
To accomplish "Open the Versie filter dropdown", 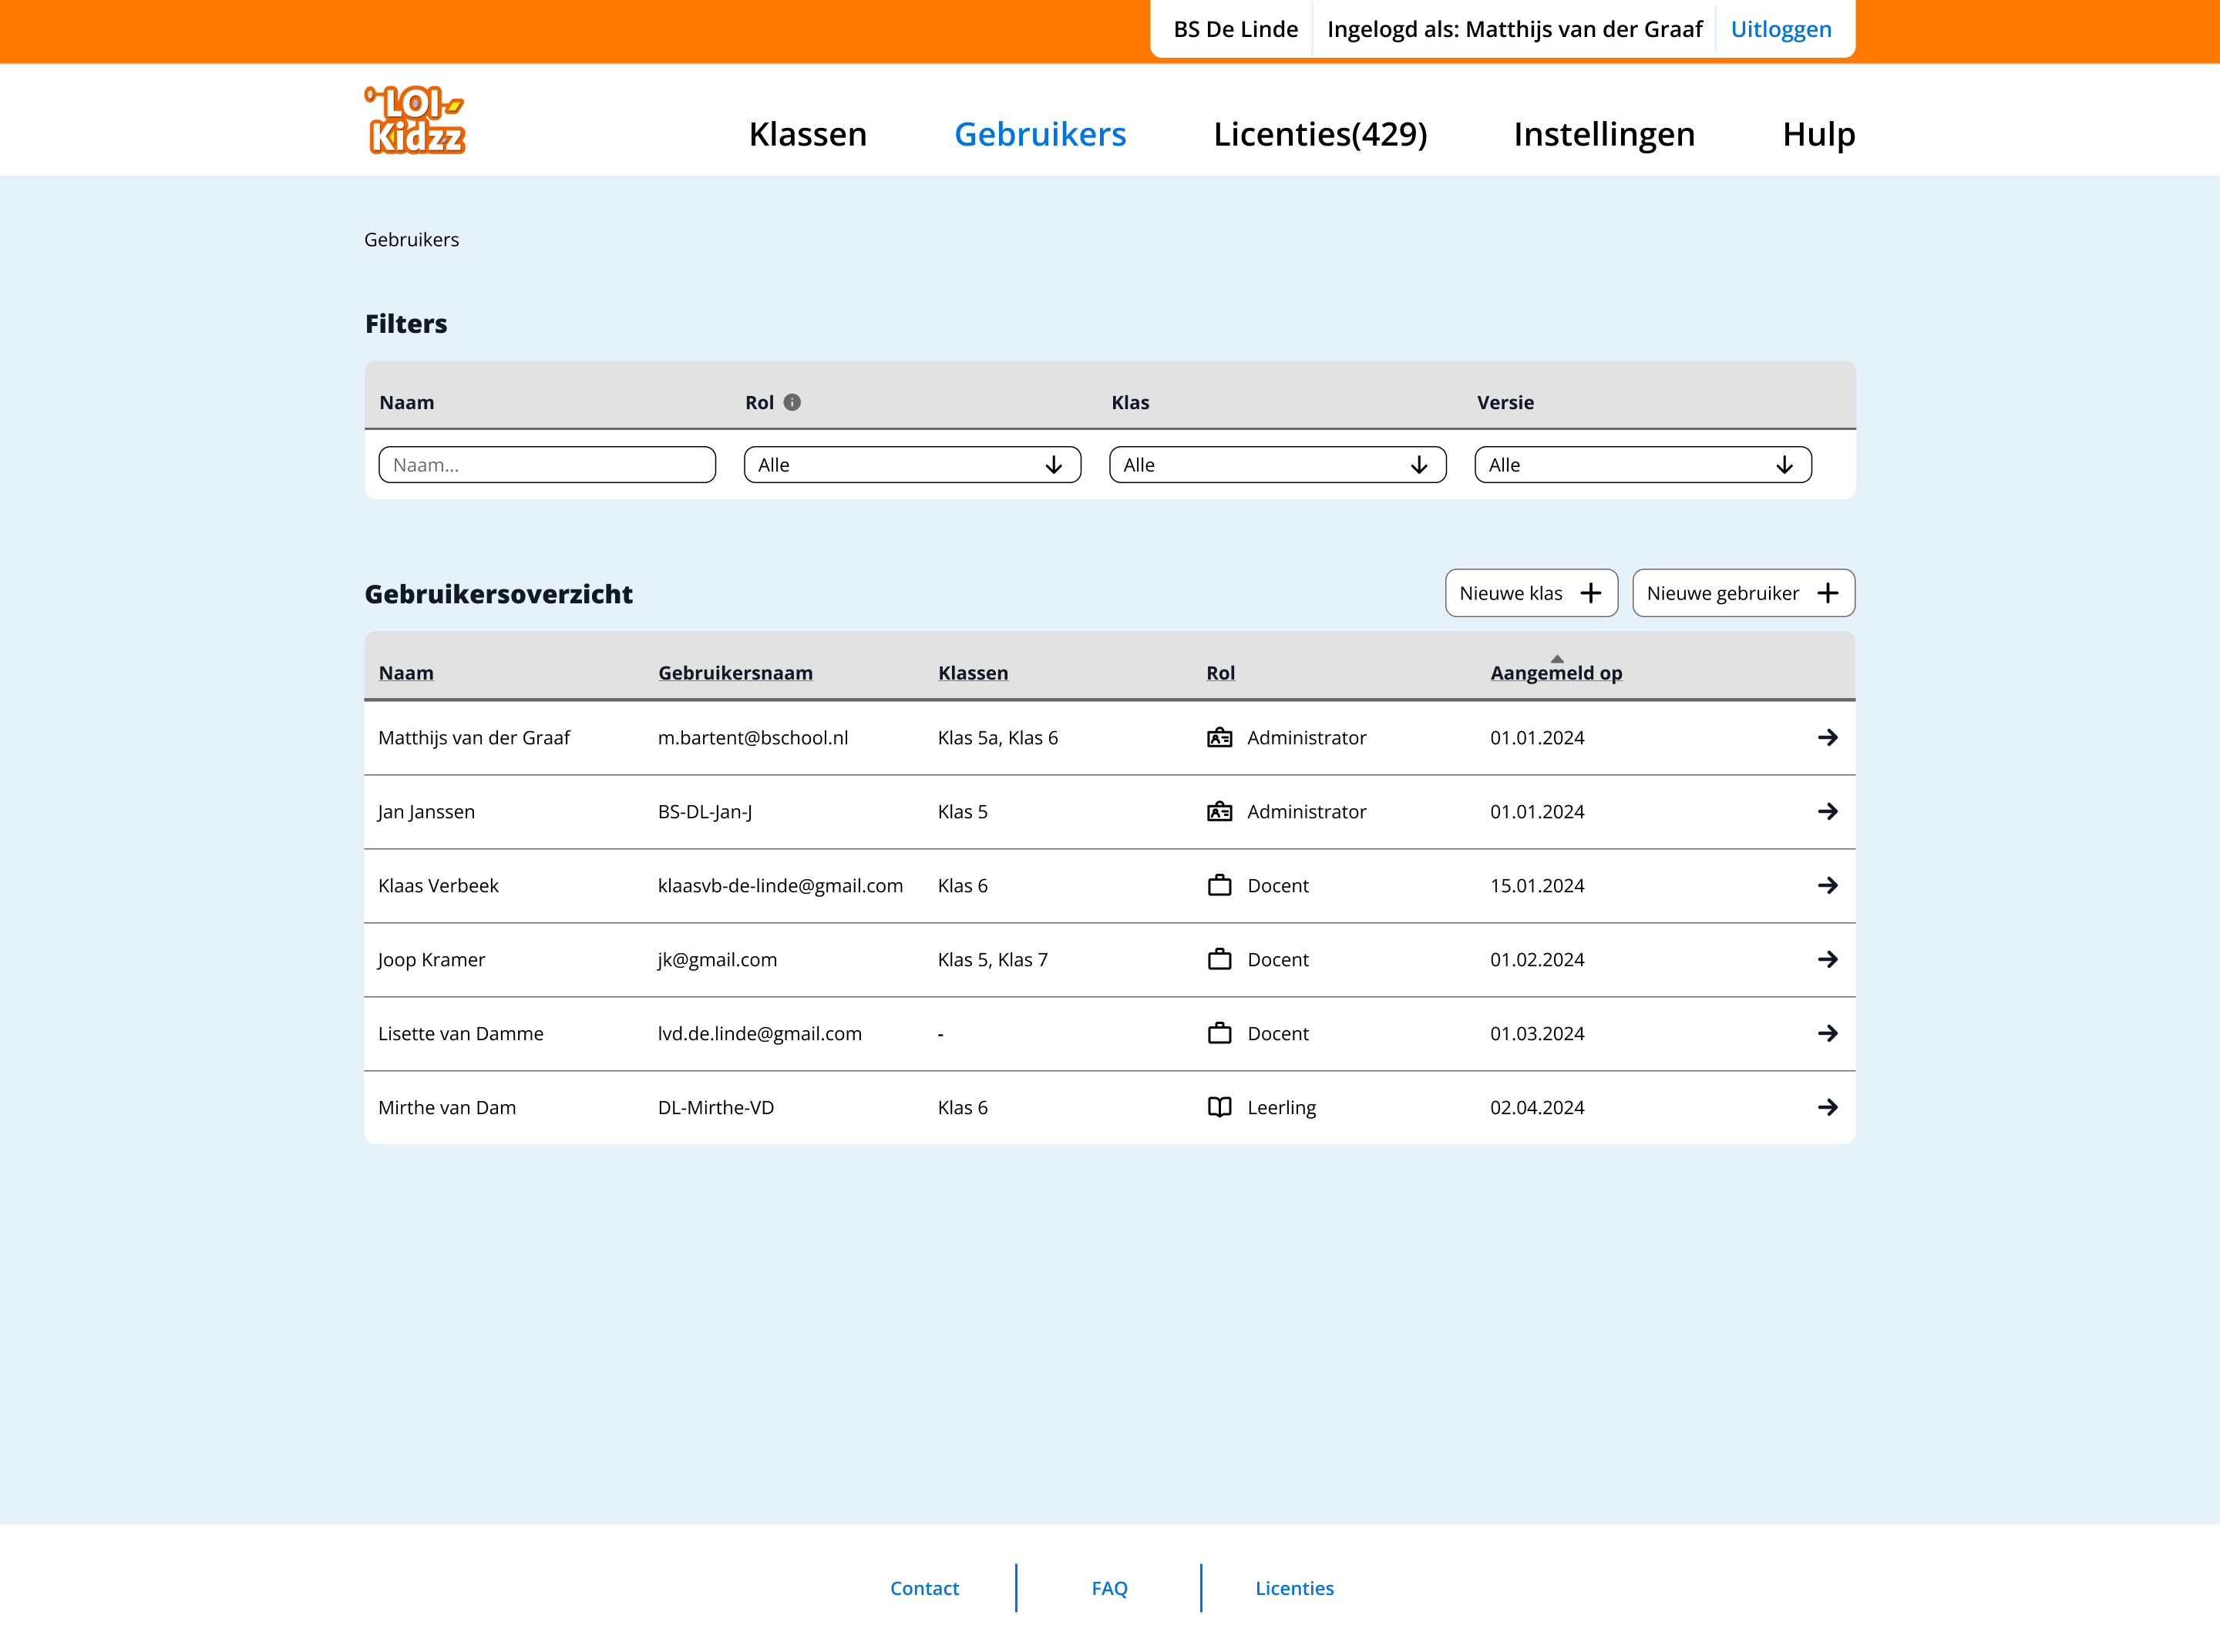I will [x=1643, y=465].
